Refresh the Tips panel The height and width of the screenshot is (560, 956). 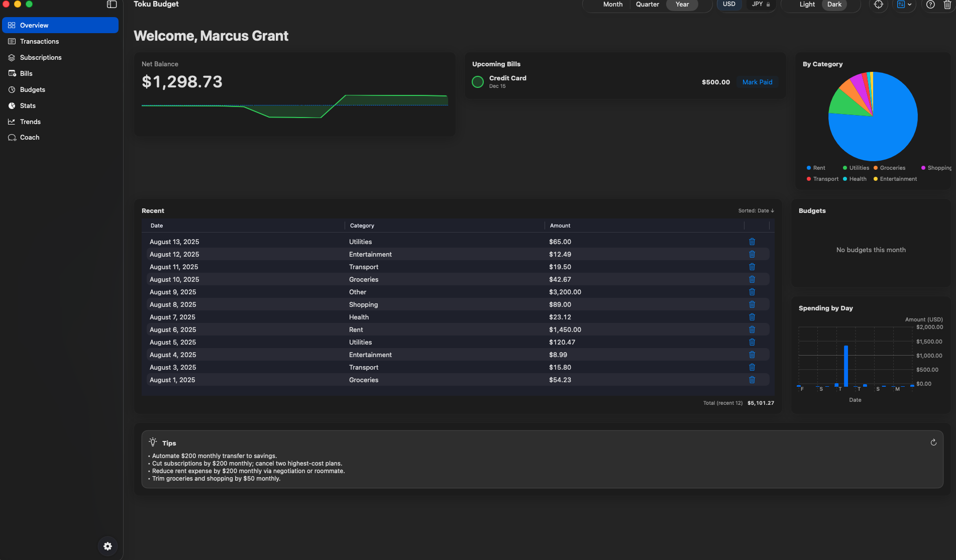pyautogui.click(x=933, y=442)
